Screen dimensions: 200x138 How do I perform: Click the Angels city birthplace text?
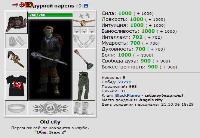click(151, 100)
